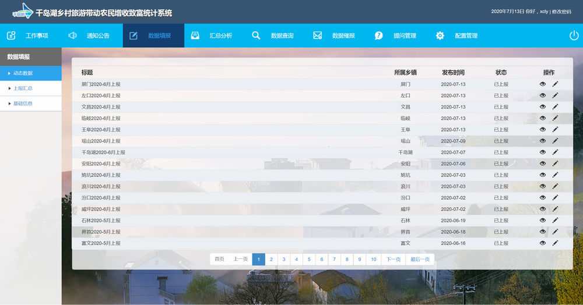Viewport: 583px width, 305px height.
Task: Click the 修改密码 link
Action: point(561,12)
